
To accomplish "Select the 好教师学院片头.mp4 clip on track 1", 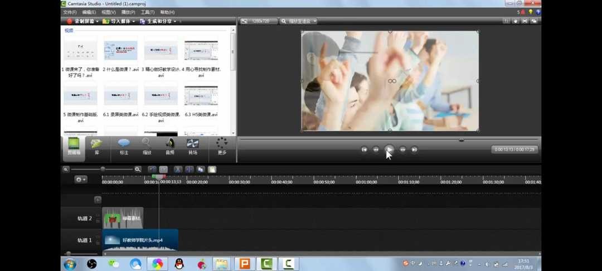I will 140,240.
